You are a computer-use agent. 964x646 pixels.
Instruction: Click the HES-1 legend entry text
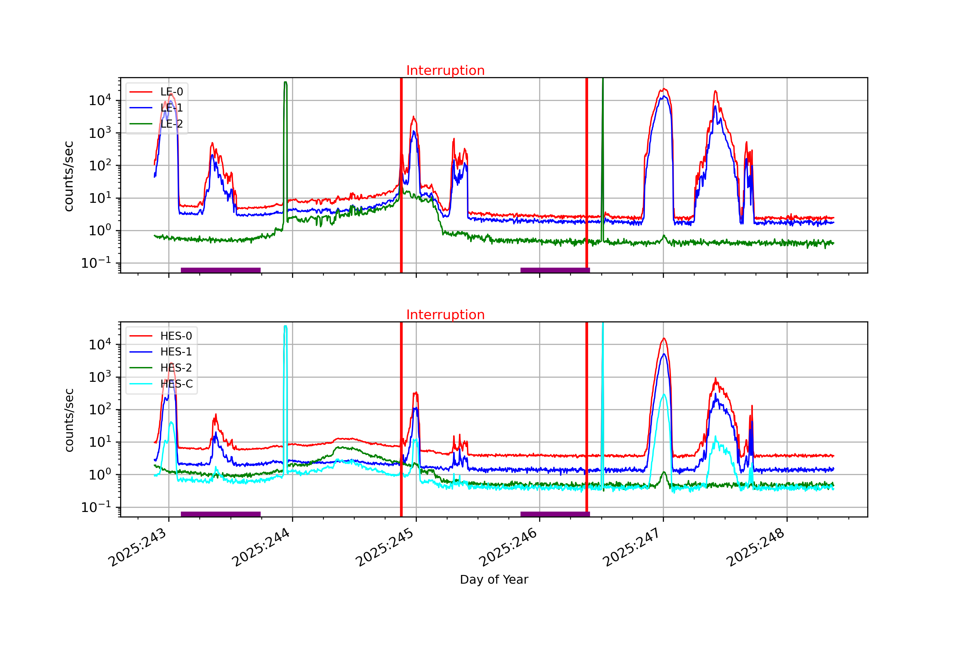coord(176,352)
